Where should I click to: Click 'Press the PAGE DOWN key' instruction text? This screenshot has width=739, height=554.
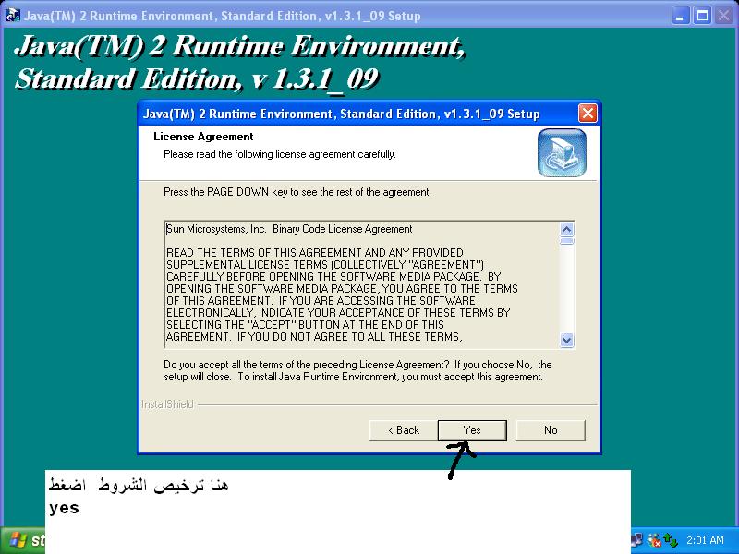297,192
